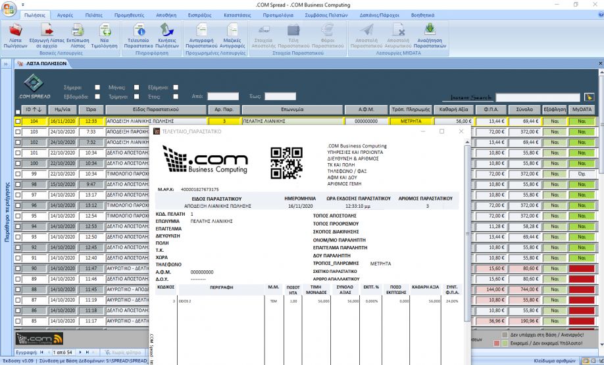Click Εξαγωγή Λίστας σε αρχείο icon
Image resolution: width=604 pixels, height=365 pixels.
click(47, 30)
